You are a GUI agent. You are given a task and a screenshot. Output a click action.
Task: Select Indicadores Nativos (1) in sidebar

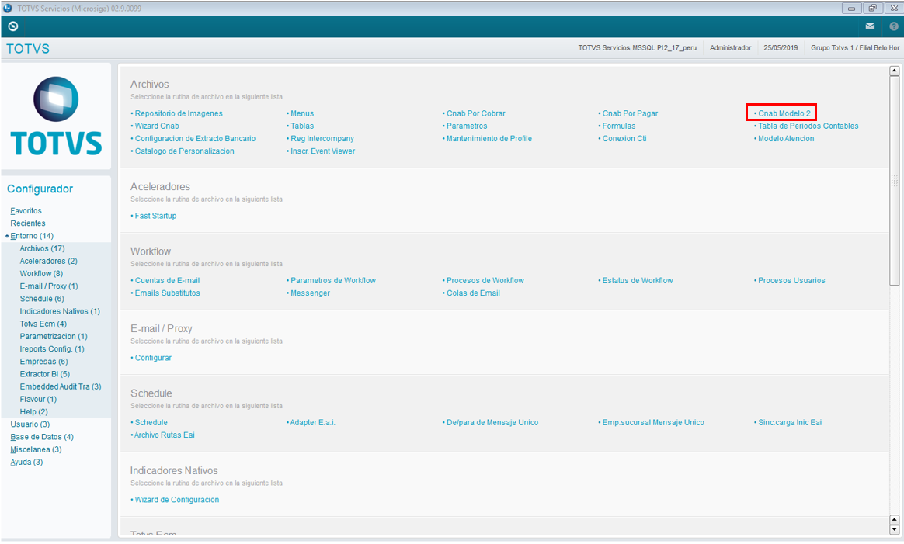coord(60,312)
